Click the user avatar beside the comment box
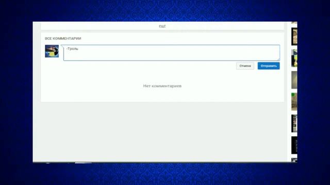This screenshot has height=185, width=330. pos(52,51)
